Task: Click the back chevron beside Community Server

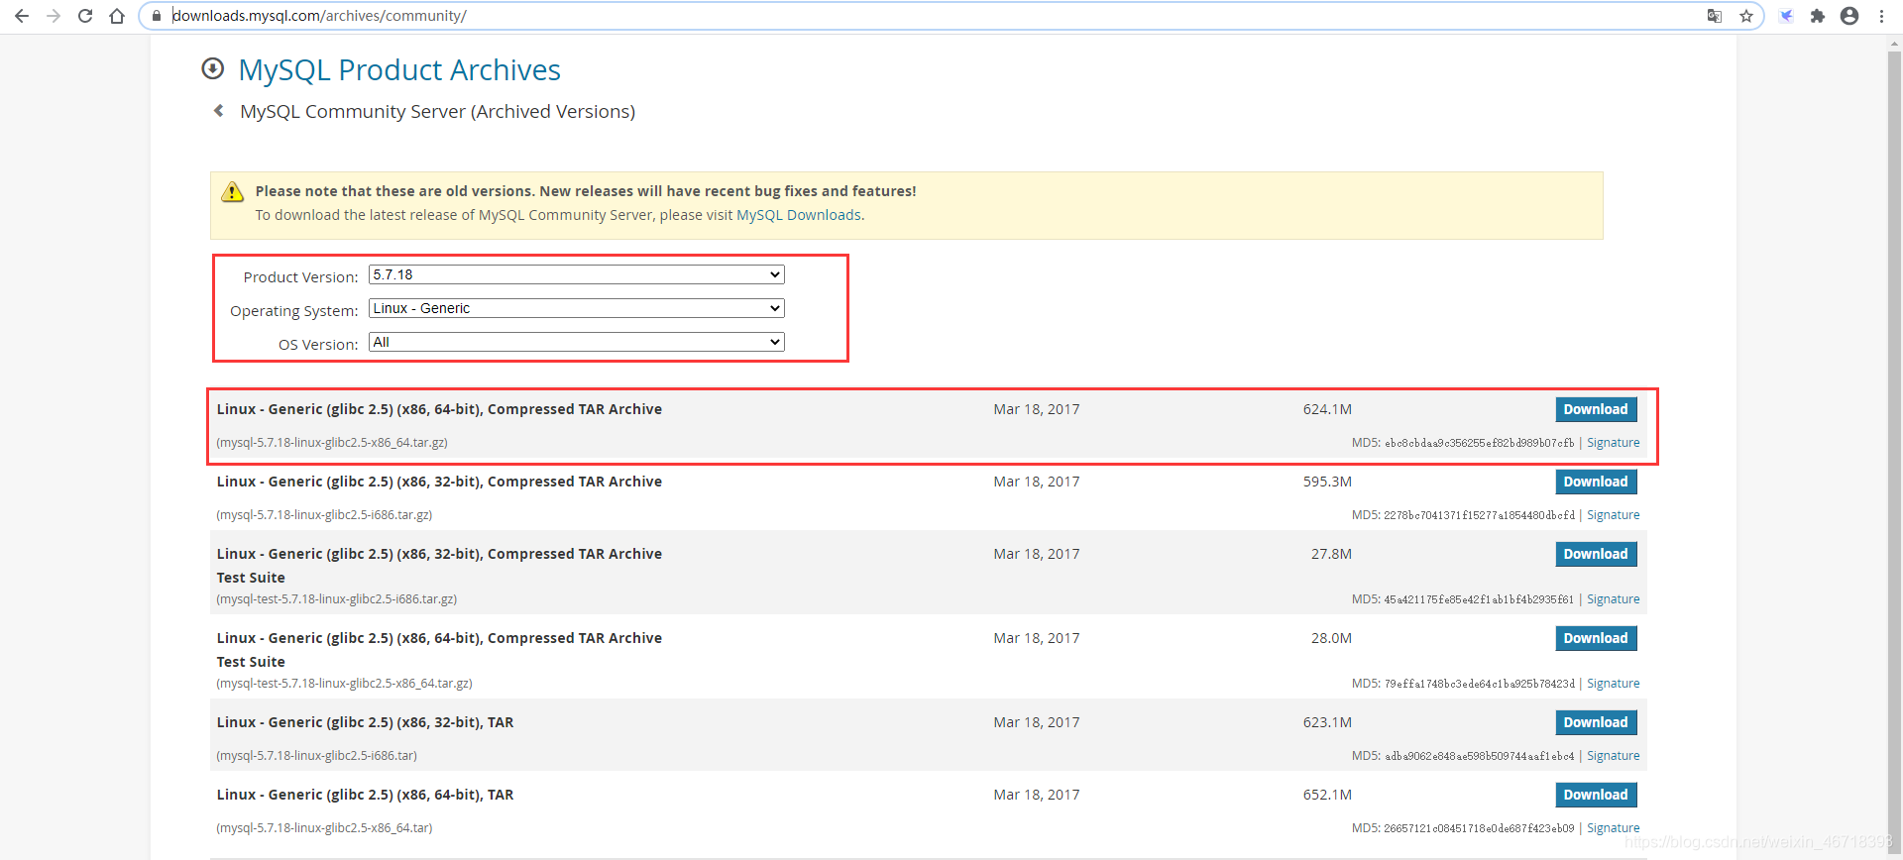Action: click(219, 111)
